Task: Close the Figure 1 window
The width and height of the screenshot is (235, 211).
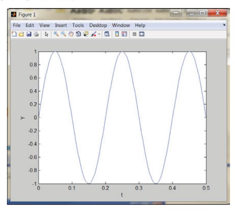Action: (217, 13)
